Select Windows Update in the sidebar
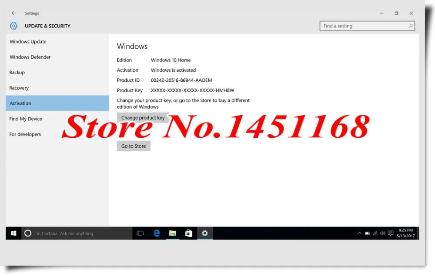 tap(57, 42)
